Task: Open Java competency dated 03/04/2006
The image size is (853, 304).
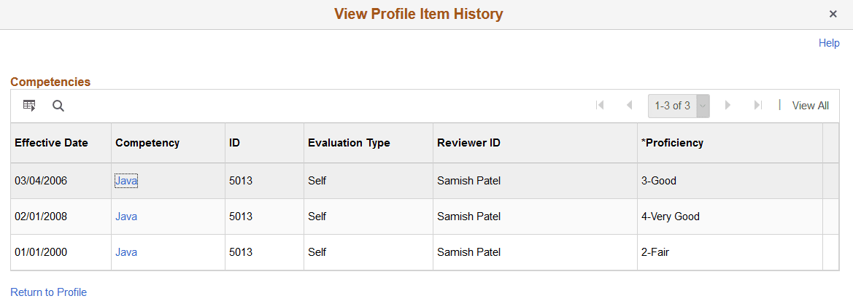Action: [x=126, y=181]
